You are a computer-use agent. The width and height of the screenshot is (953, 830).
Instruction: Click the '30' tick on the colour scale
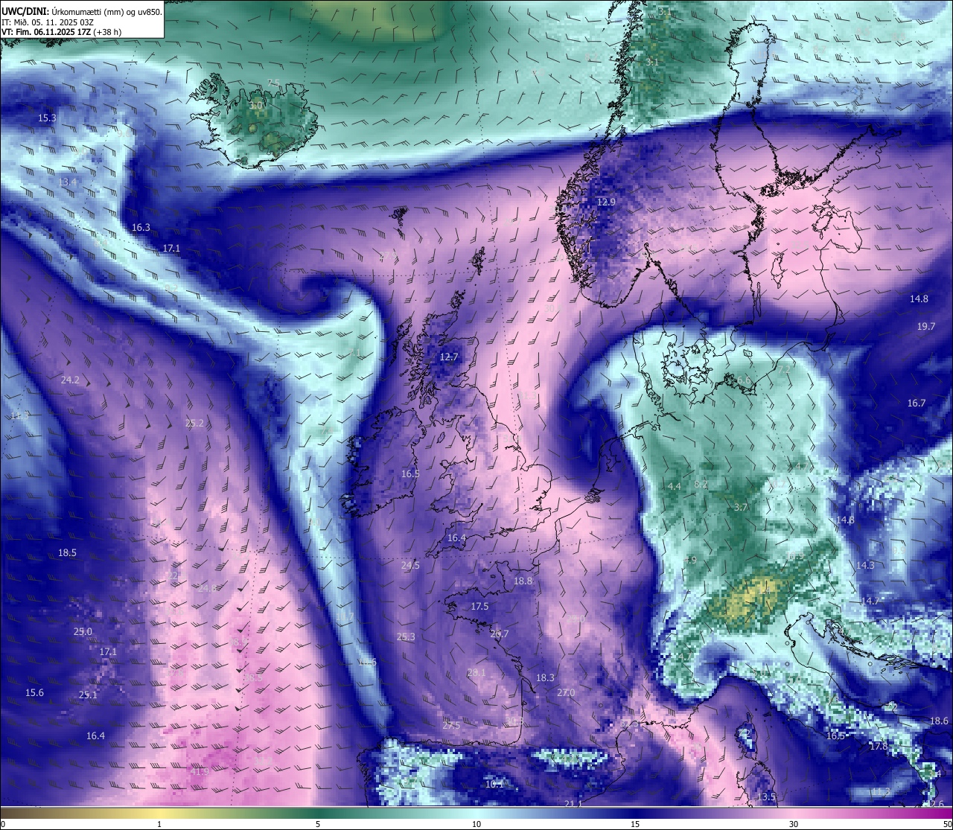pyautogui.click(x=794, y=824)
